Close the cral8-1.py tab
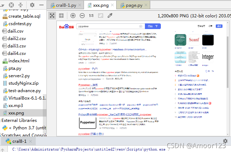Viewport: 231px width, 152px height. 80,5
